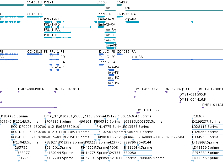
Task: Select the EP04335.3prime EST label
Action: click(x=58, y=122)
